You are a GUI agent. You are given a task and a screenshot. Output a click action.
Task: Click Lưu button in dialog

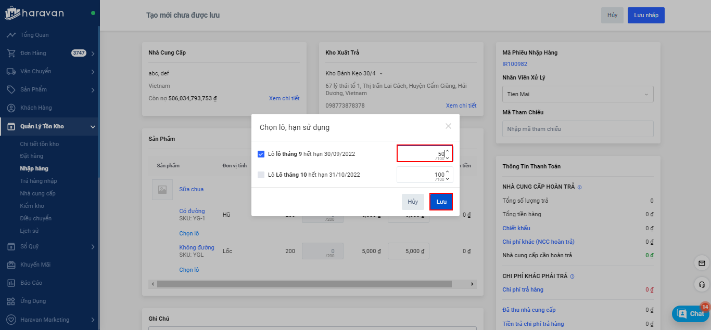[441, 202]
